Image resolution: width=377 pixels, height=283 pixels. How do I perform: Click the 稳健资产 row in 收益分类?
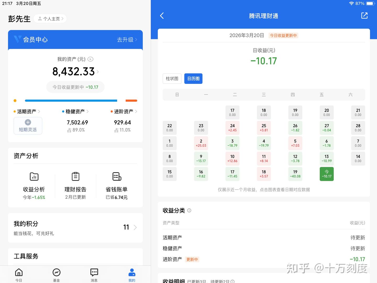[264, 248]
